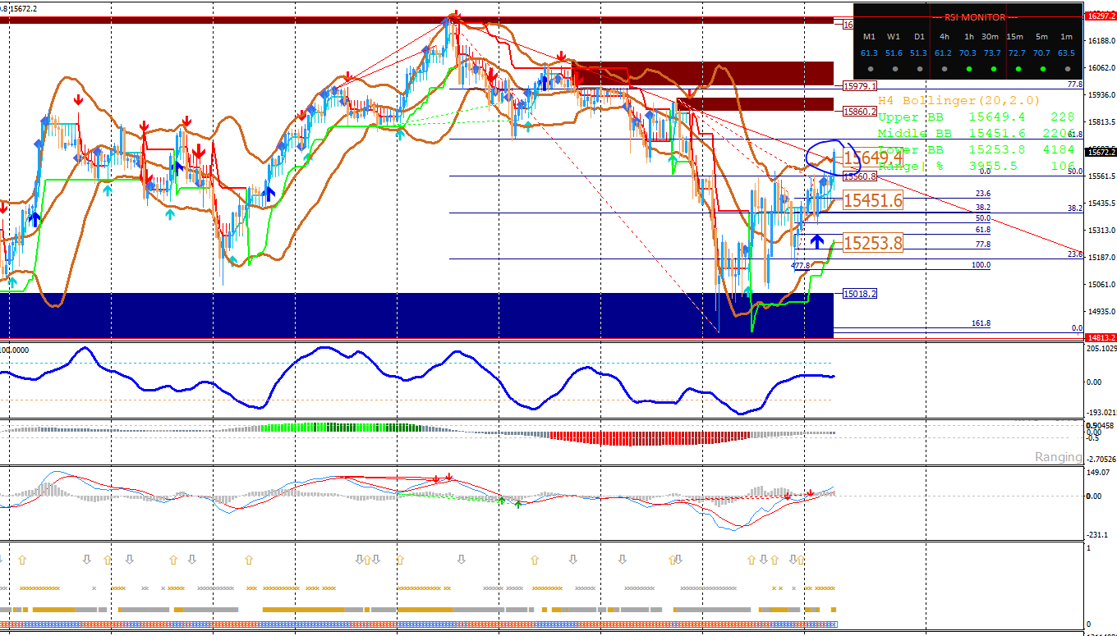Toggle the green dot under 5m RSI reading
This screenshot has height=636, width=1117.
point(1042,69)
